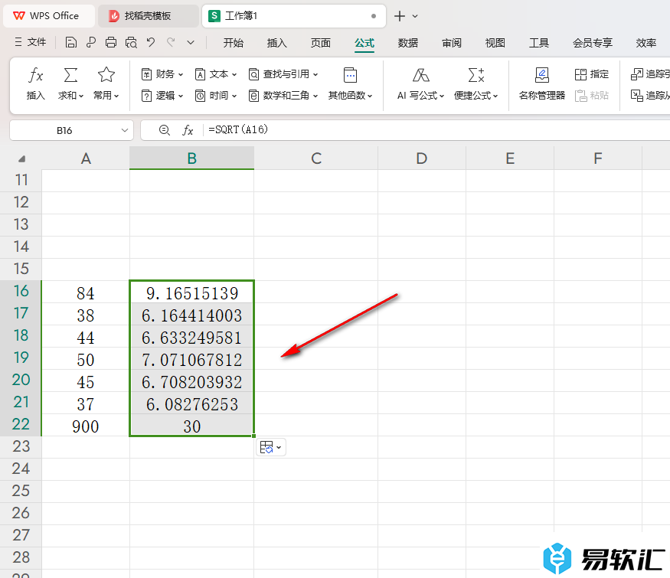The image size is (670, 578).
Task: Open the 数据 tab
Action: tap(408, 43)
